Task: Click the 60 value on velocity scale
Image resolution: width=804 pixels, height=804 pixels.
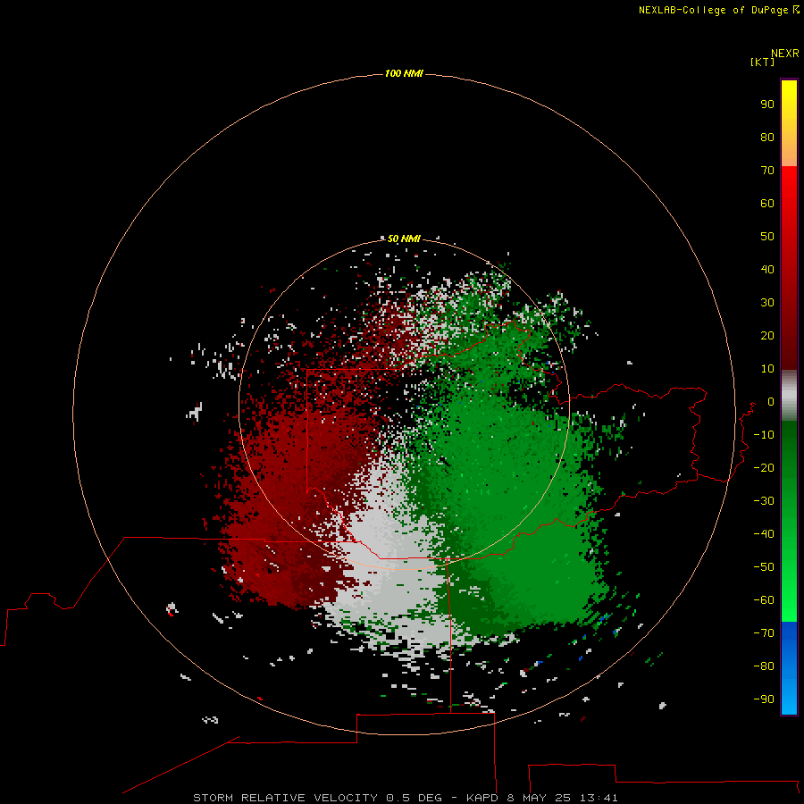Action: [767, 204]
